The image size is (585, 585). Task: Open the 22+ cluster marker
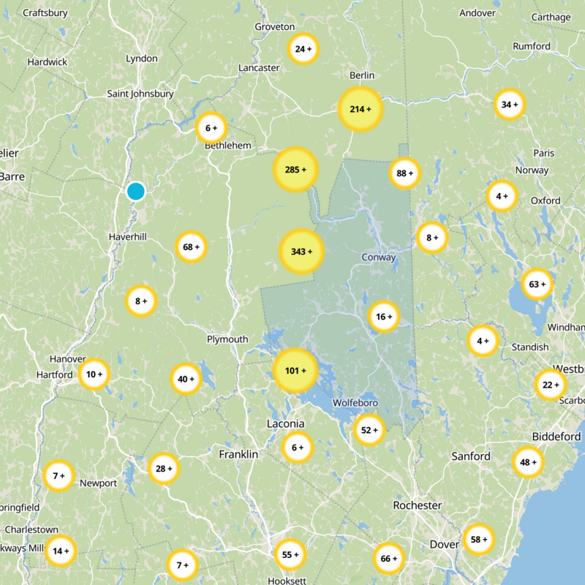(551, 385)
